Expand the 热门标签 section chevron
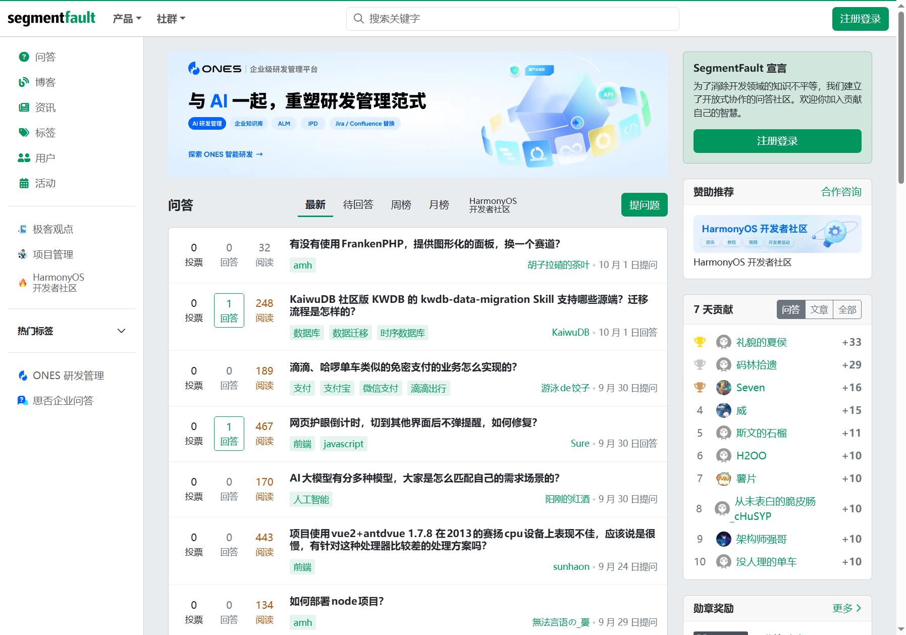906x635 pixels. click(x=121, y=331)
